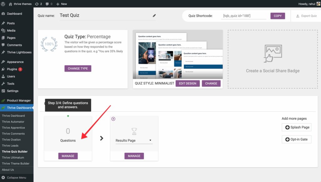
Task: Click MANAGE under the Questions card
Action: 68,156
